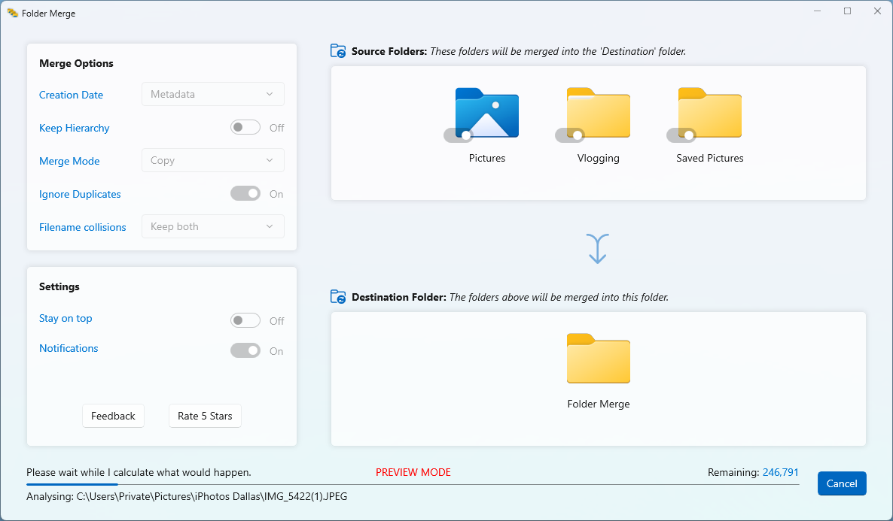Click the Destination Folder blue folder icon

pos(338,296)
